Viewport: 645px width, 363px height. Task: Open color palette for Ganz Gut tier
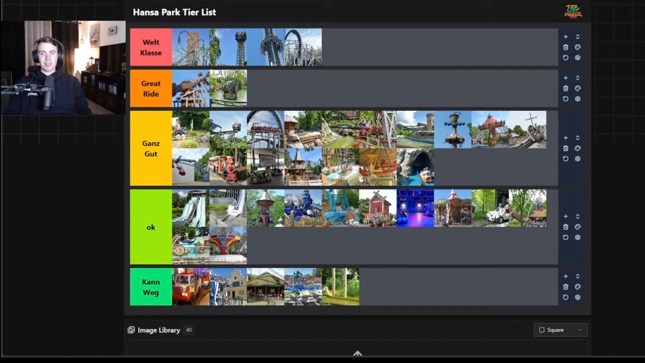click(x=577, y=149)
